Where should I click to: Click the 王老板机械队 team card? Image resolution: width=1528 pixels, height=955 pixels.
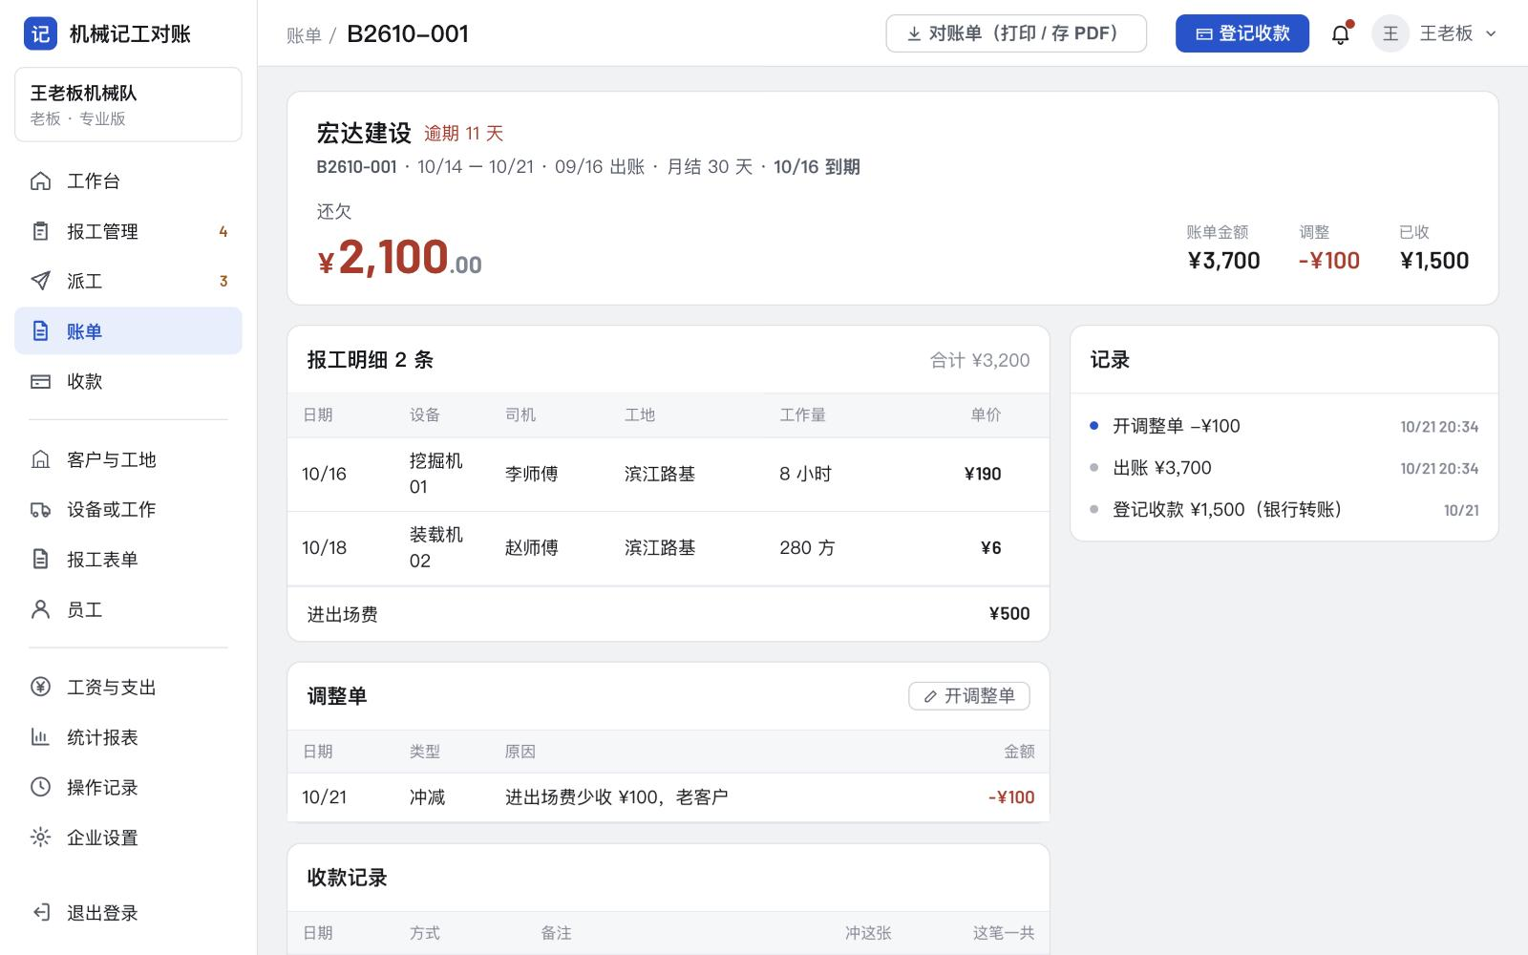pos(128,105)
